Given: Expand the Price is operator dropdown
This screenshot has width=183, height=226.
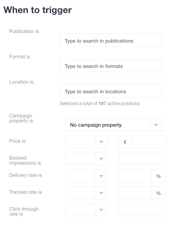Looking at the screenshot, I should pyautogui.click(x=86, y=142).
